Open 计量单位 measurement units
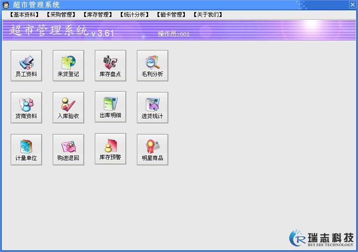This screenshot has height=252, width=358. [26, 150]
